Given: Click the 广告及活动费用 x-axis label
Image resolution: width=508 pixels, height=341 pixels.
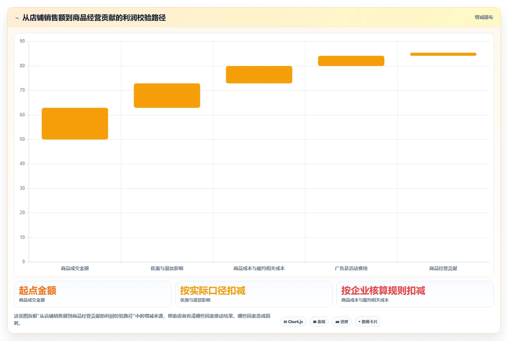Looking at the screenshot, I should click(351, 268).
